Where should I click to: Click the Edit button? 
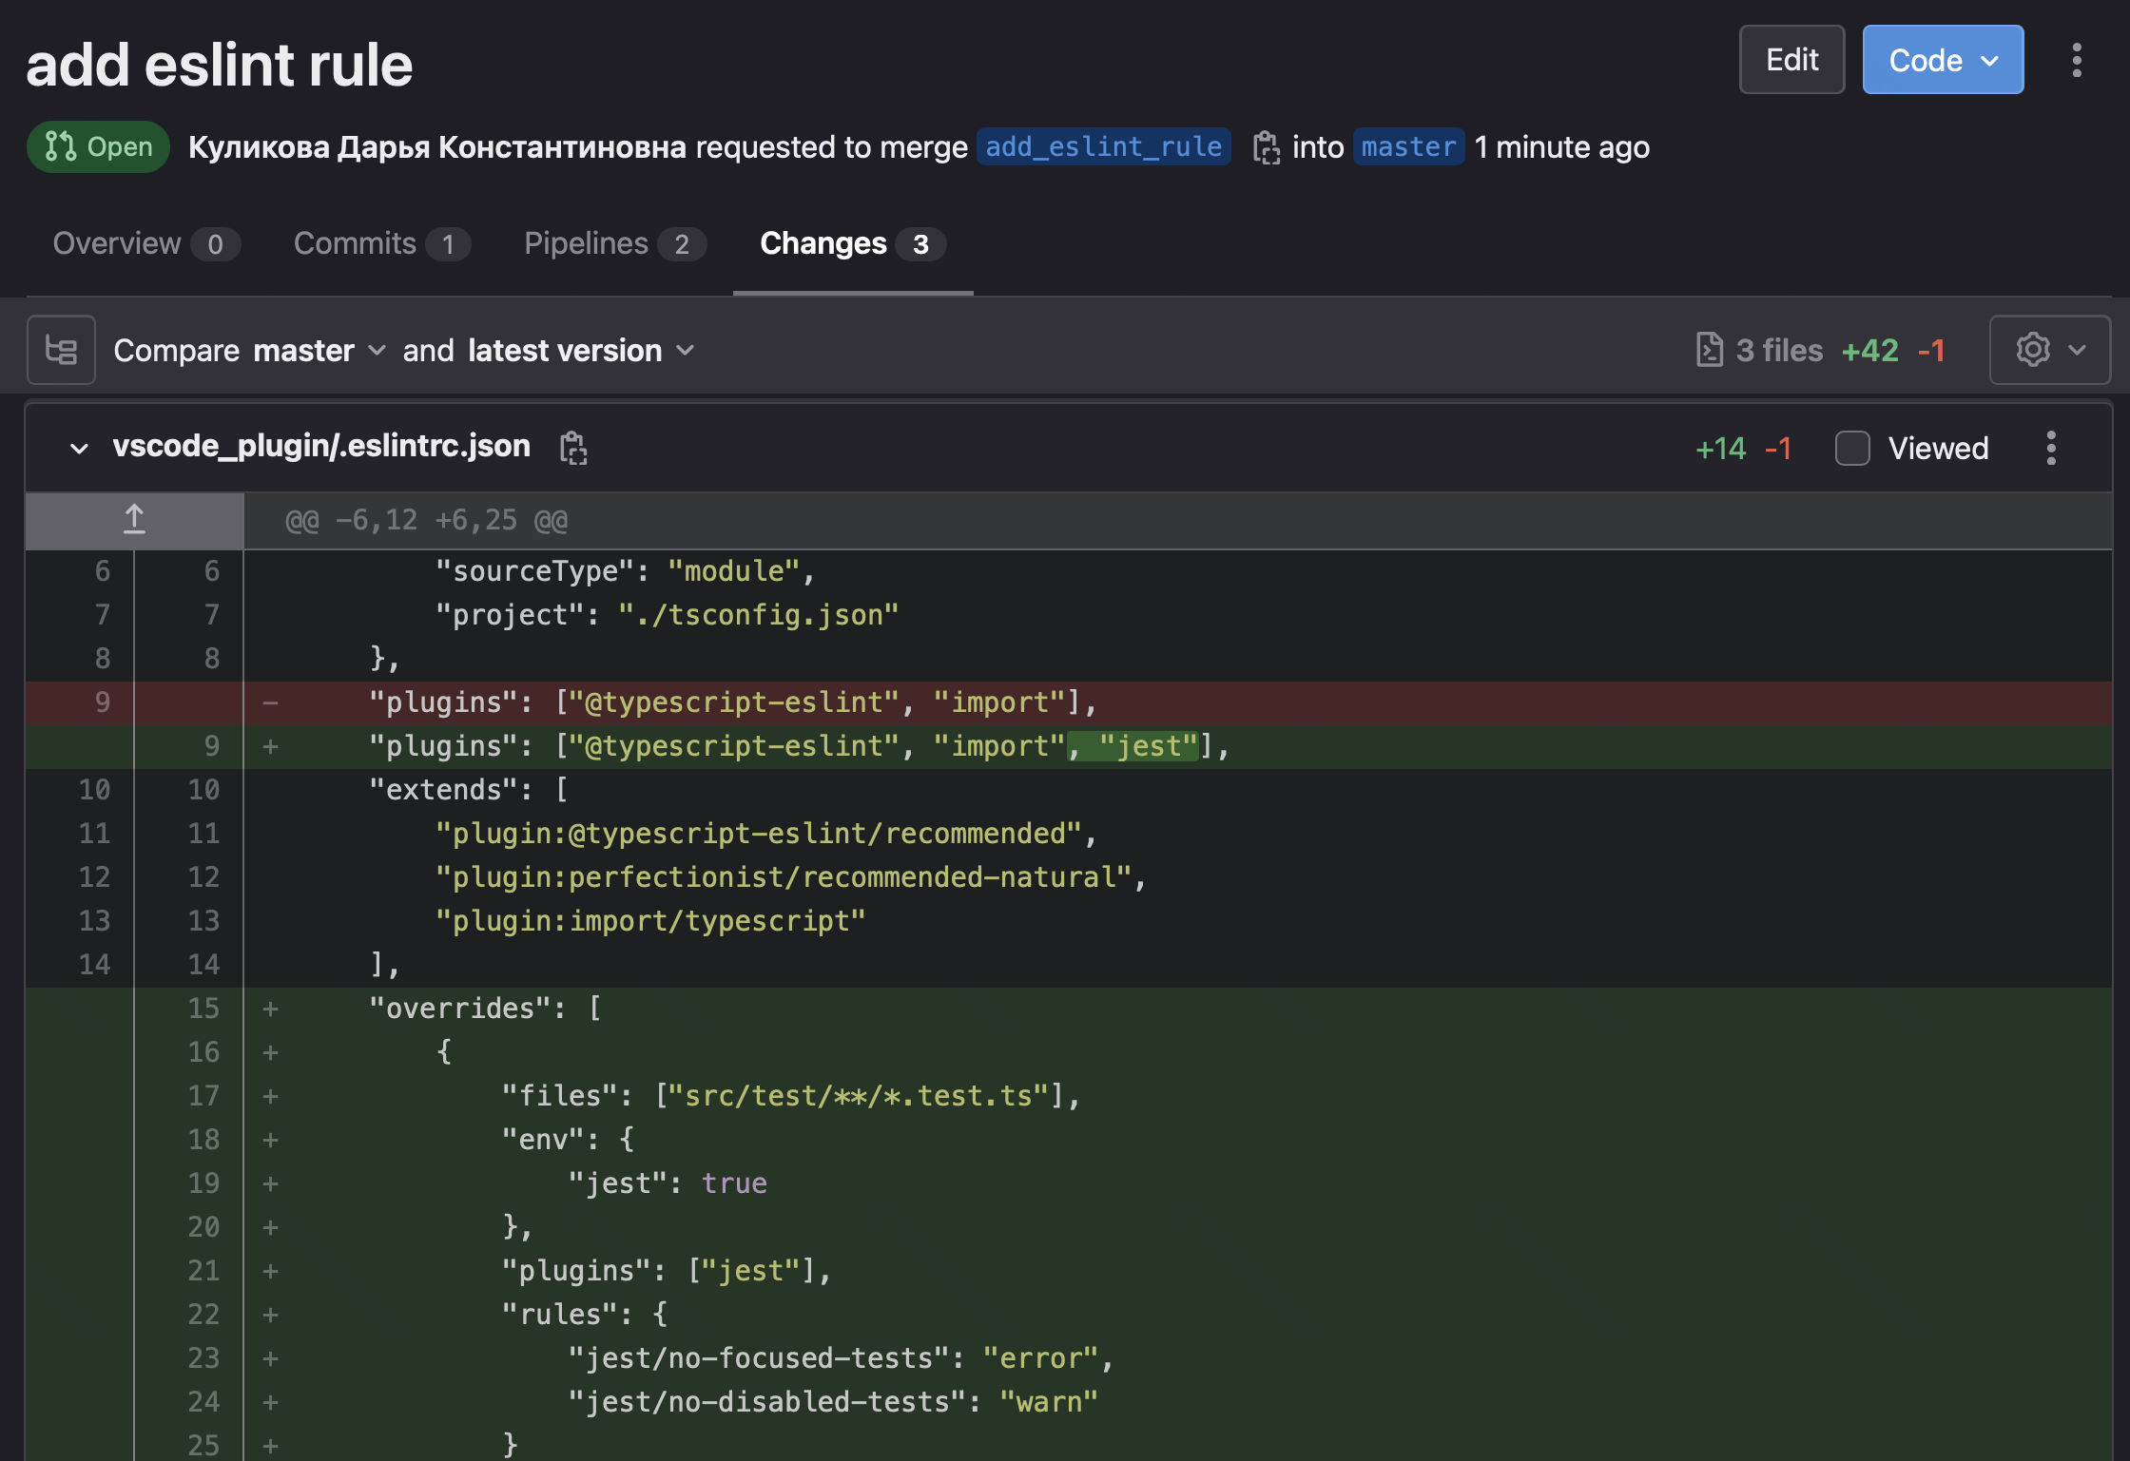[x=1791, y=60]
